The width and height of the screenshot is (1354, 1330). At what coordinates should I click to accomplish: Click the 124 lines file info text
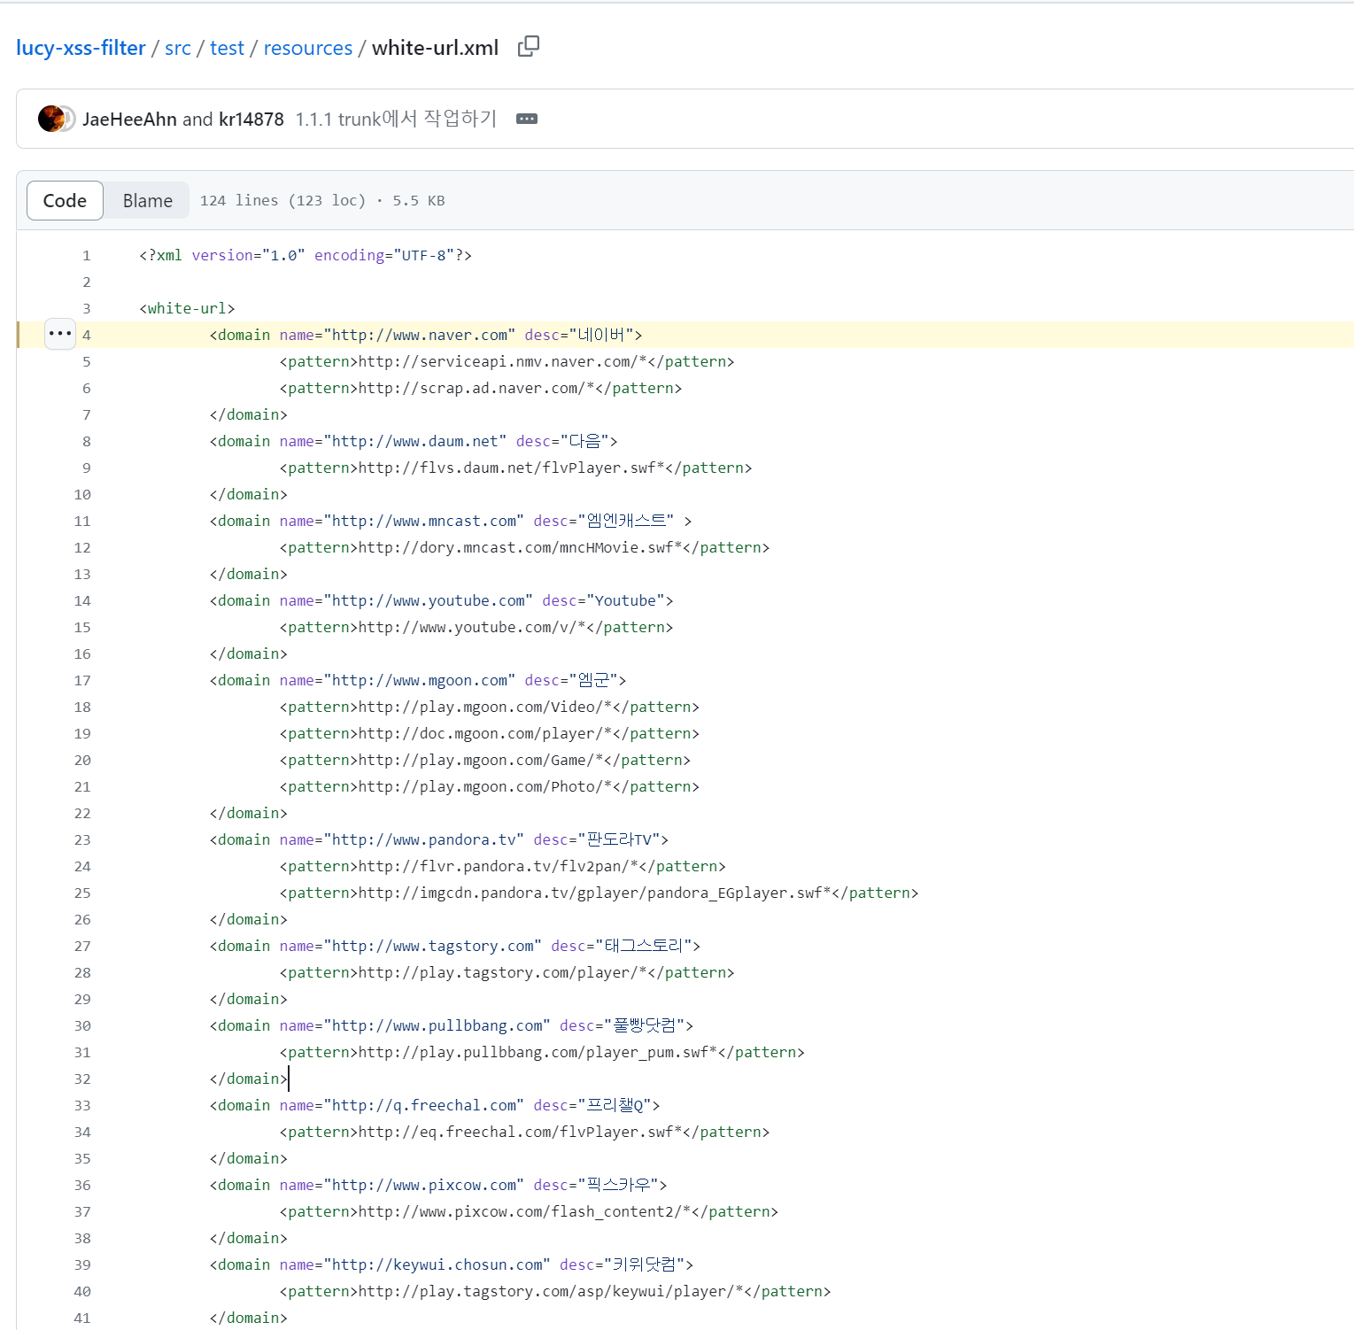[322, 200]
